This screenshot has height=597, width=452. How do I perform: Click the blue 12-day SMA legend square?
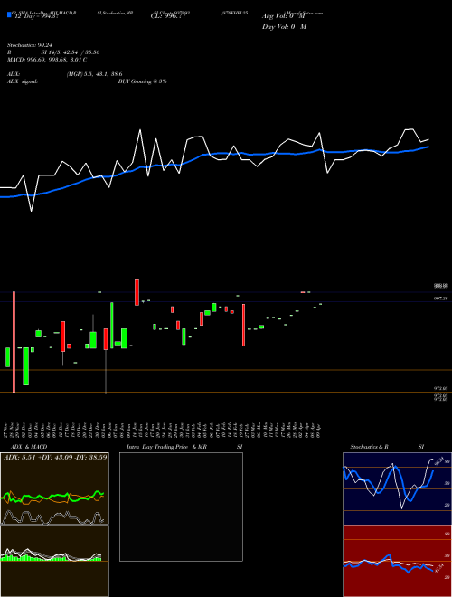click(x=9, y=14)
